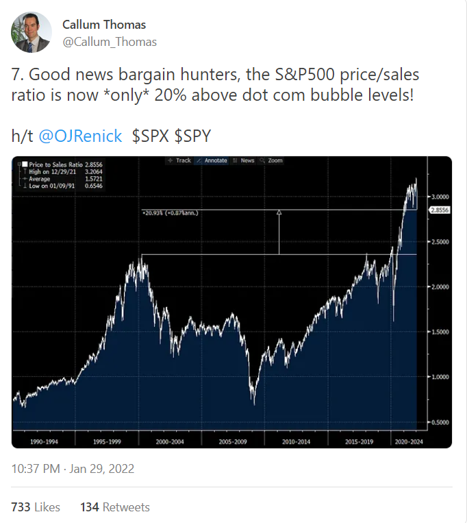Click the 2020-2024 time axis label
The width and height of the screenshot is (467, 523).
[407, 442]
